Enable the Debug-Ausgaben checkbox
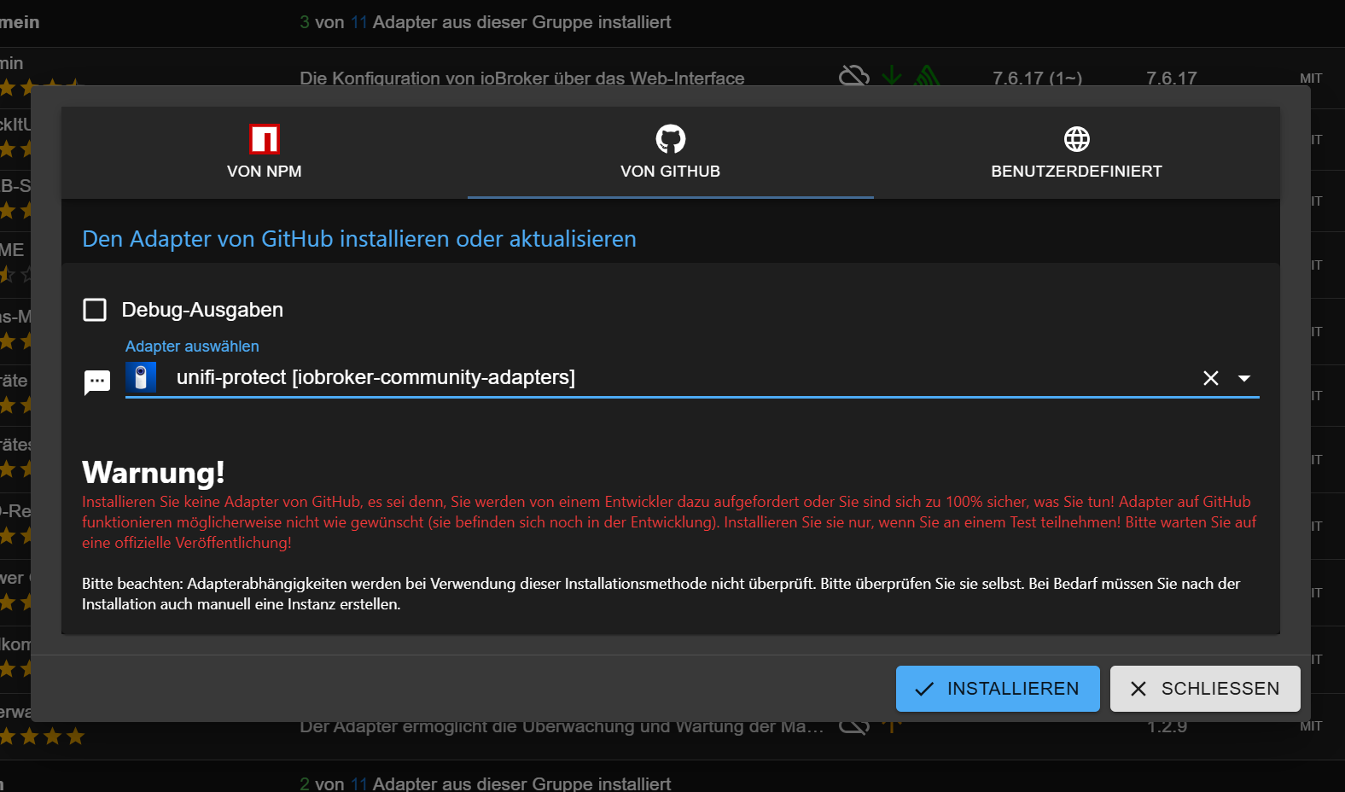Image resolution: width=1345 pixels, height=792 pixels. coord(95,310)
